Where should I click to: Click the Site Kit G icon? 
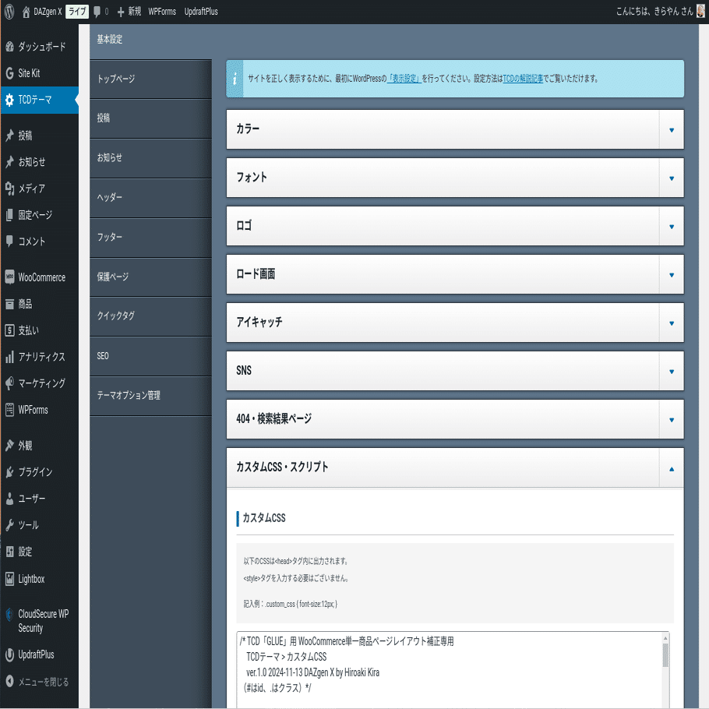click(x=9, y=72)
